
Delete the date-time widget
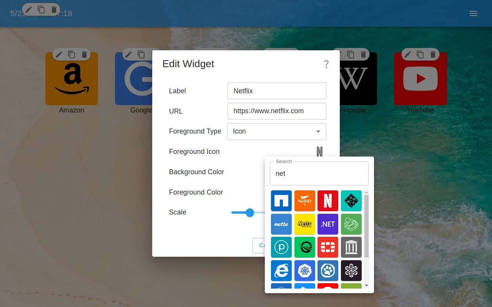click(54, 10)
